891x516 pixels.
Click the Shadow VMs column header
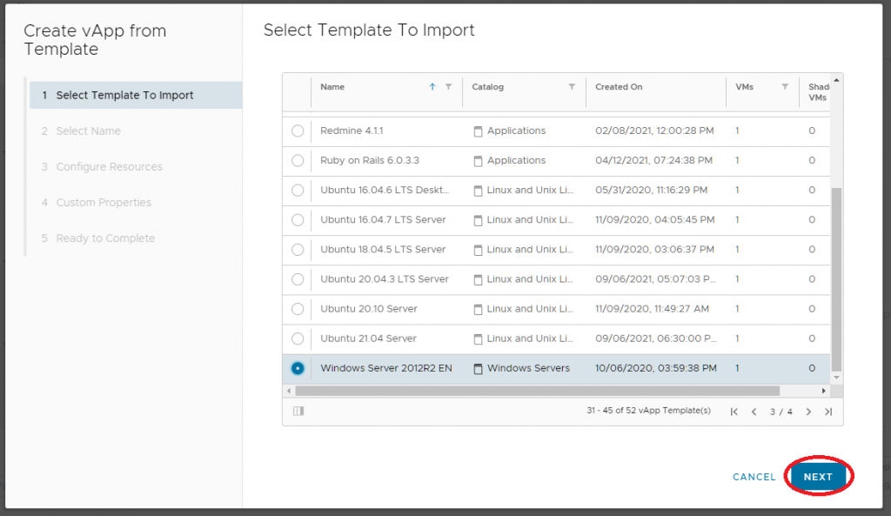click(x=818, y=92)
